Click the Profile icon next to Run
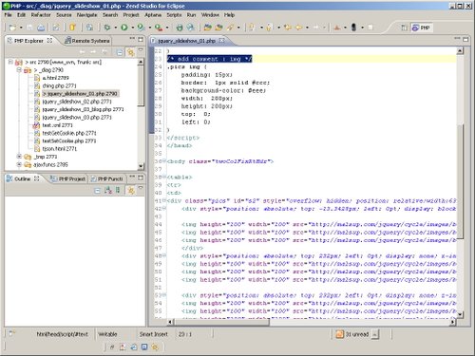 coord(142,28)
